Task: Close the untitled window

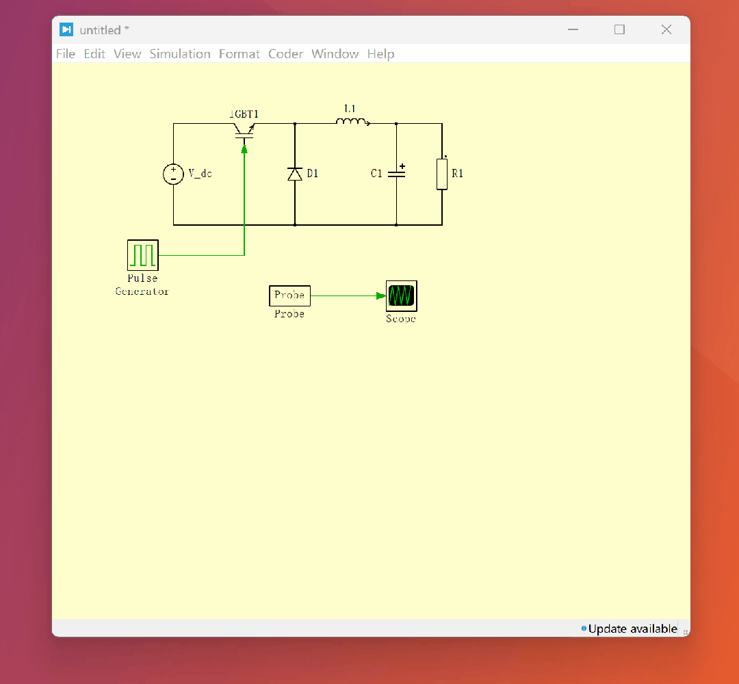Action: (x=666, y=29)
